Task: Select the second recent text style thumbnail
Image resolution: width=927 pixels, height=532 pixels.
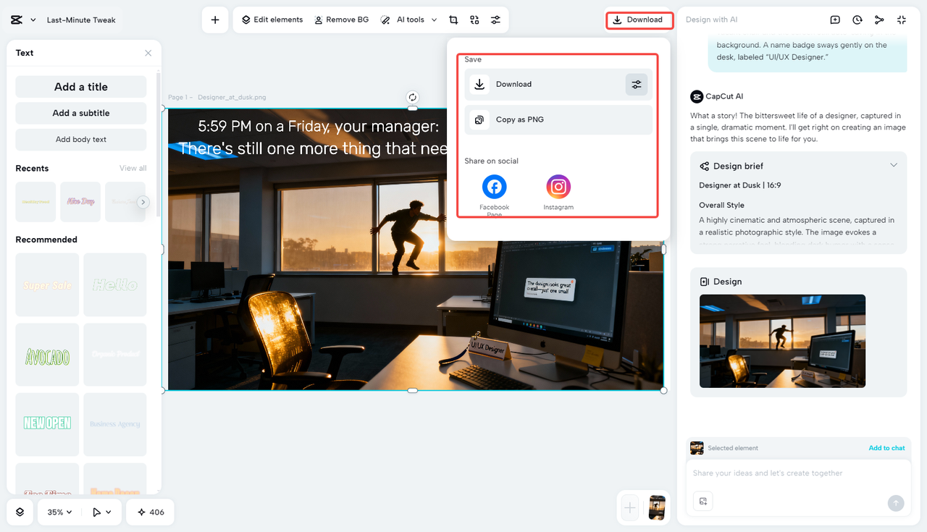Action: click(80, 202)
